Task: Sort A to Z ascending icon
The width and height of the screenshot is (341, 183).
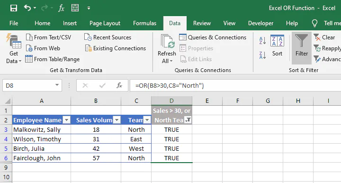Action: (262, 40)
